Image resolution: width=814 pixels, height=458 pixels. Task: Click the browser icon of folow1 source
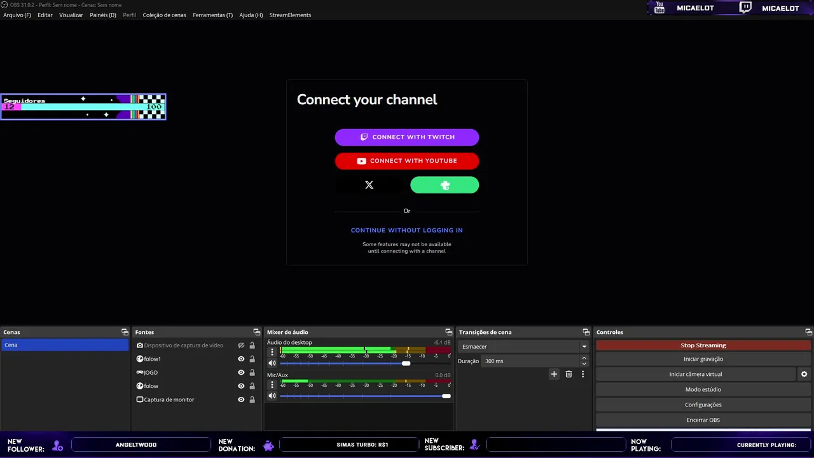(140, 359)
